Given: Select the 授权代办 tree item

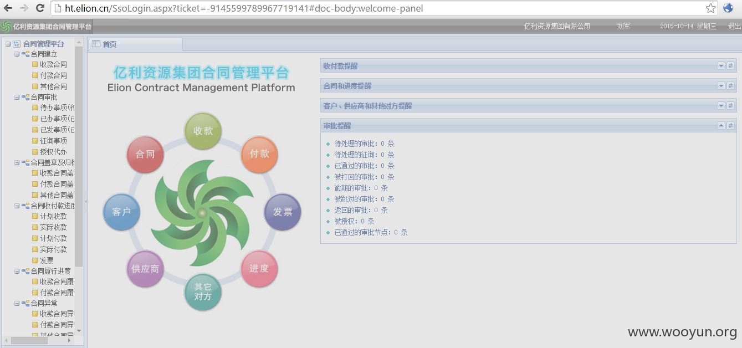Looking at the screenshot, I should (x=53, y=152).
